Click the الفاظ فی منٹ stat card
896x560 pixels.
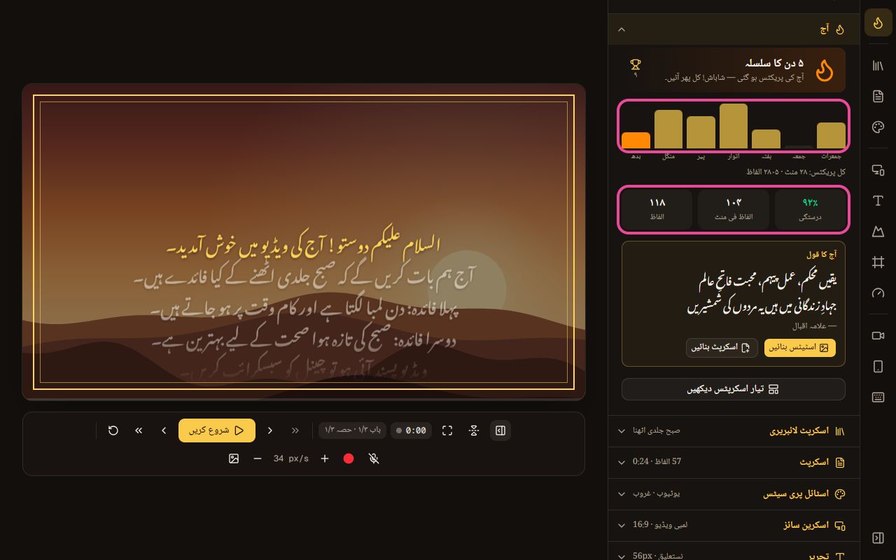click(733, 210)
